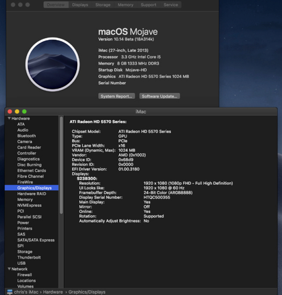Screen dimensions: 282x295
Task: Select Diagnostics in the sidebar
Action: click(28, 159)
